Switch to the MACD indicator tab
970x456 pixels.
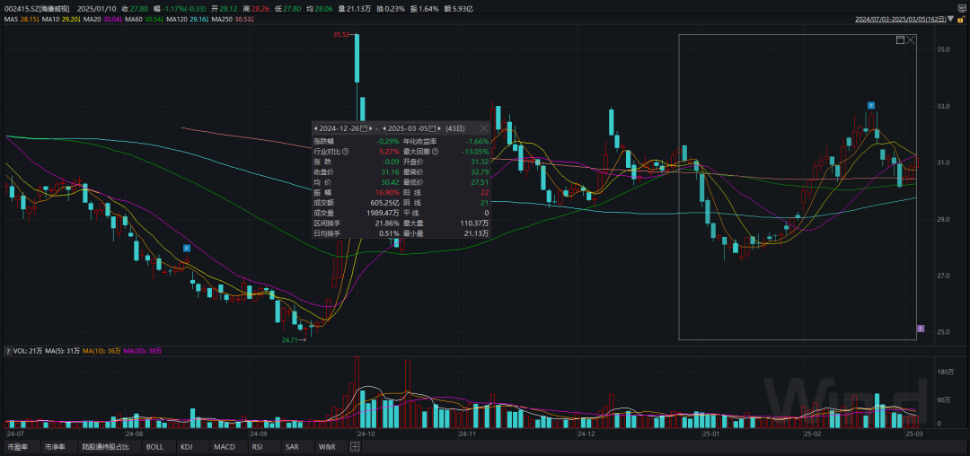coord(225,447)
